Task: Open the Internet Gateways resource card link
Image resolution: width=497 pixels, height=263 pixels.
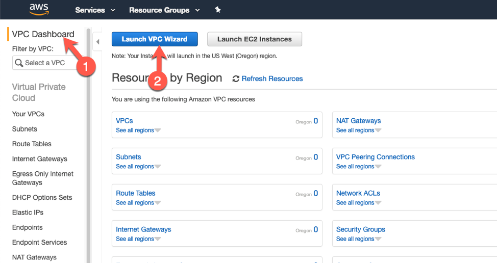Action: (x=143, y=229)
